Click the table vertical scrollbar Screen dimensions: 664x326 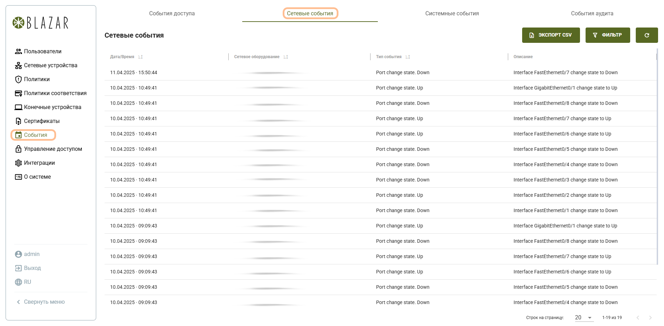pyautogui.click(x=657, y=157)
